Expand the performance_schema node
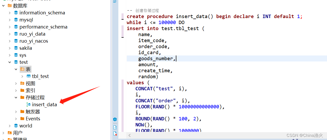This screenshot has height=140, width=327. click(x=10, y=27)
